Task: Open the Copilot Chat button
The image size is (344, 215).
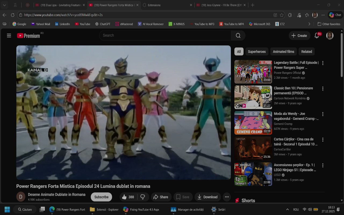Action: (x=335, y=15)
